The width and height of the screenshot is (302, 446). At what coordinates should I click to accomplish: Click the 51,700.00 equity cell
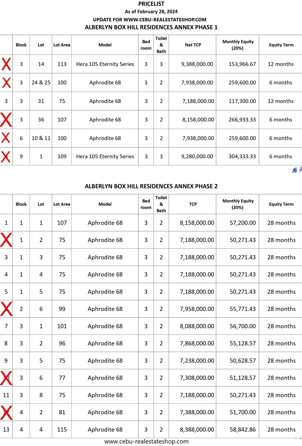243,412
